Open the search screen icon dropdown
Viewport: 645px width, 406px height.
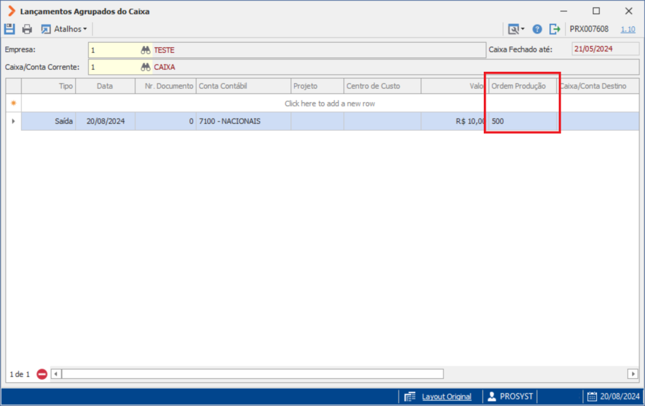click(516, 29)
